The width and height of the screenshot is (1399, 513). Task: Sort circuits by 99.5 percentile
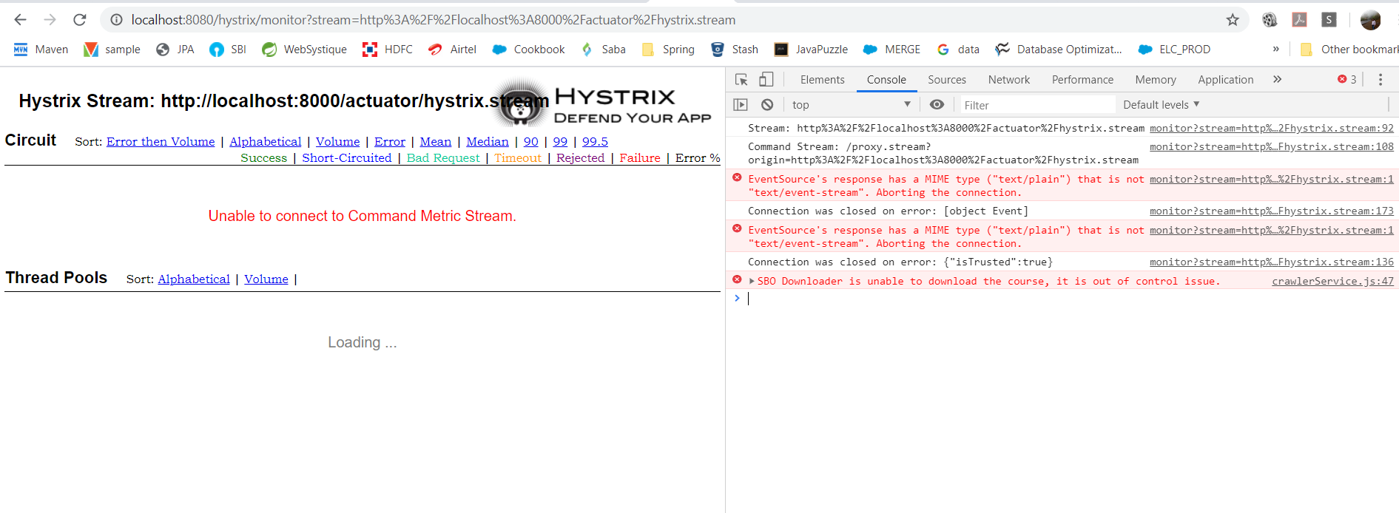click(595, 142)
